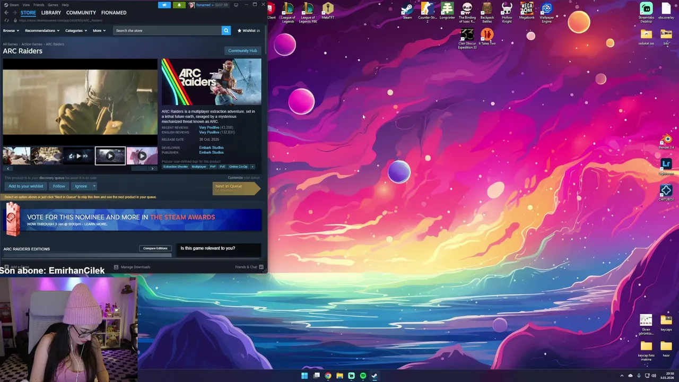This screenshot has height=382, width=679.
Task: Select the Megabonk desktop icon
Action: point(527,11)
